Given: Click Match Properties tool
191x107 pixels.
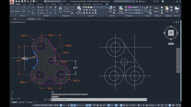Looking at the screenshot, I should coord(121,10).
